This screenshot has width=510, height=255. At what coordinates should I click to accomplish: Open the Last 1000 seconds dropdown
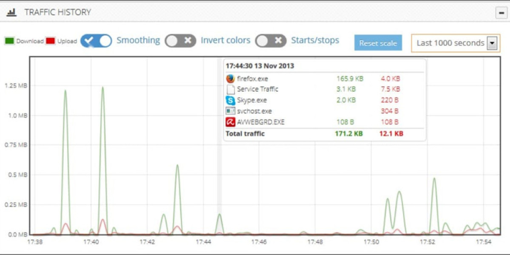coord(450,43)
